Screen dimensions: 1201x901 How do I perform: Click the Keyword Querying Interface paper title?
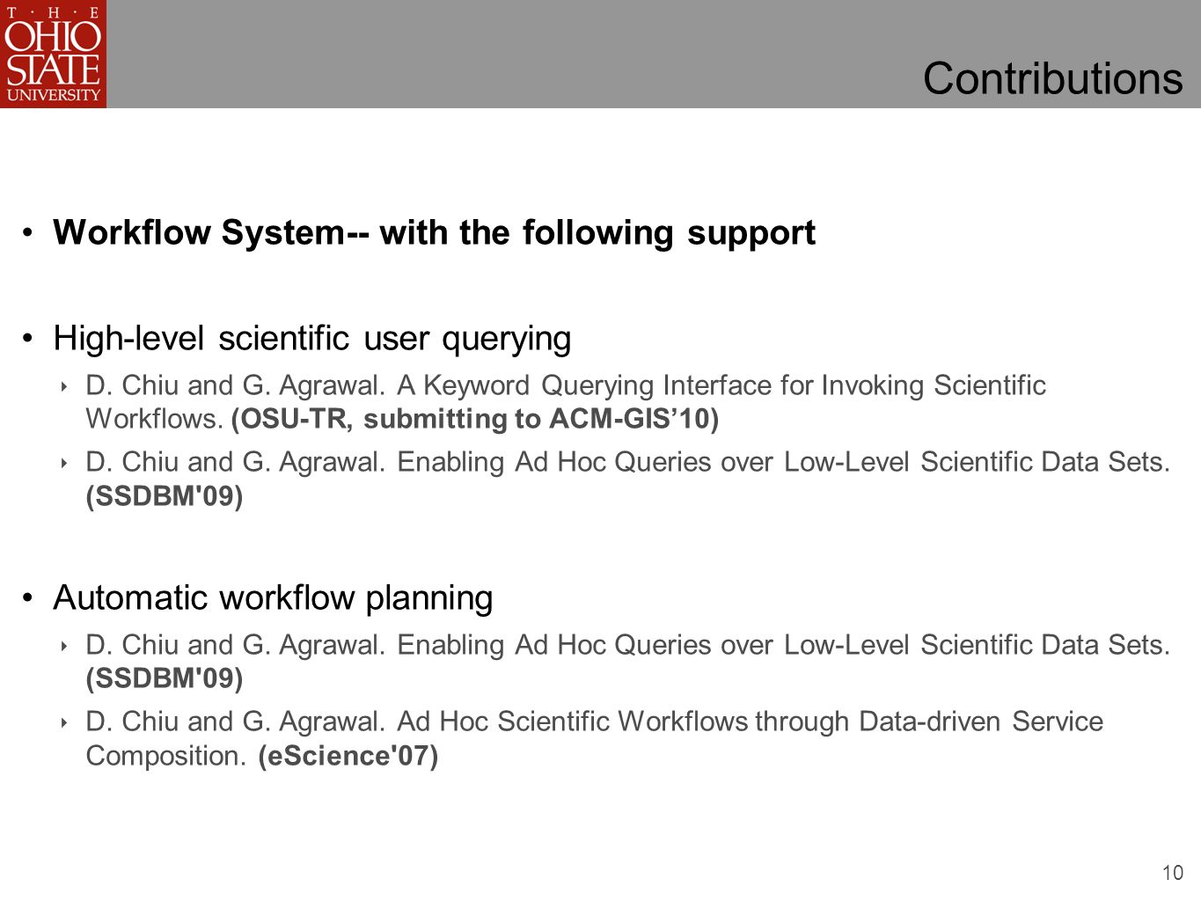566,402
